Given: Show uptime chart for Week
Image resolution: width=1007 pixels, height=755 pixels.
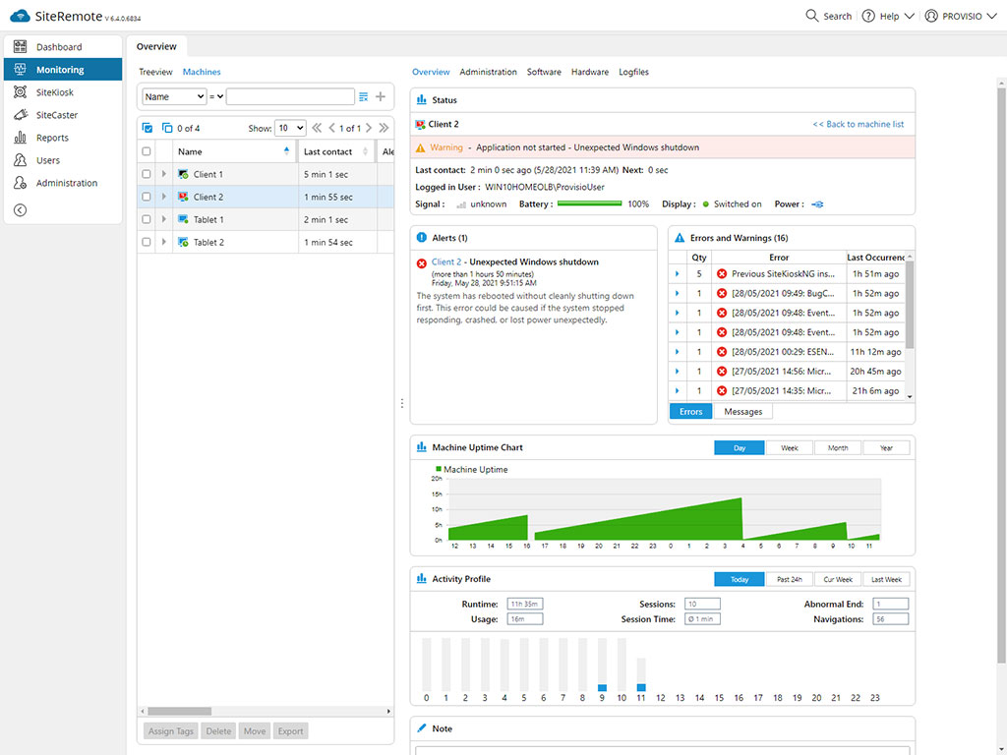Looking at the screenshot, I should (x=790, y=447).
